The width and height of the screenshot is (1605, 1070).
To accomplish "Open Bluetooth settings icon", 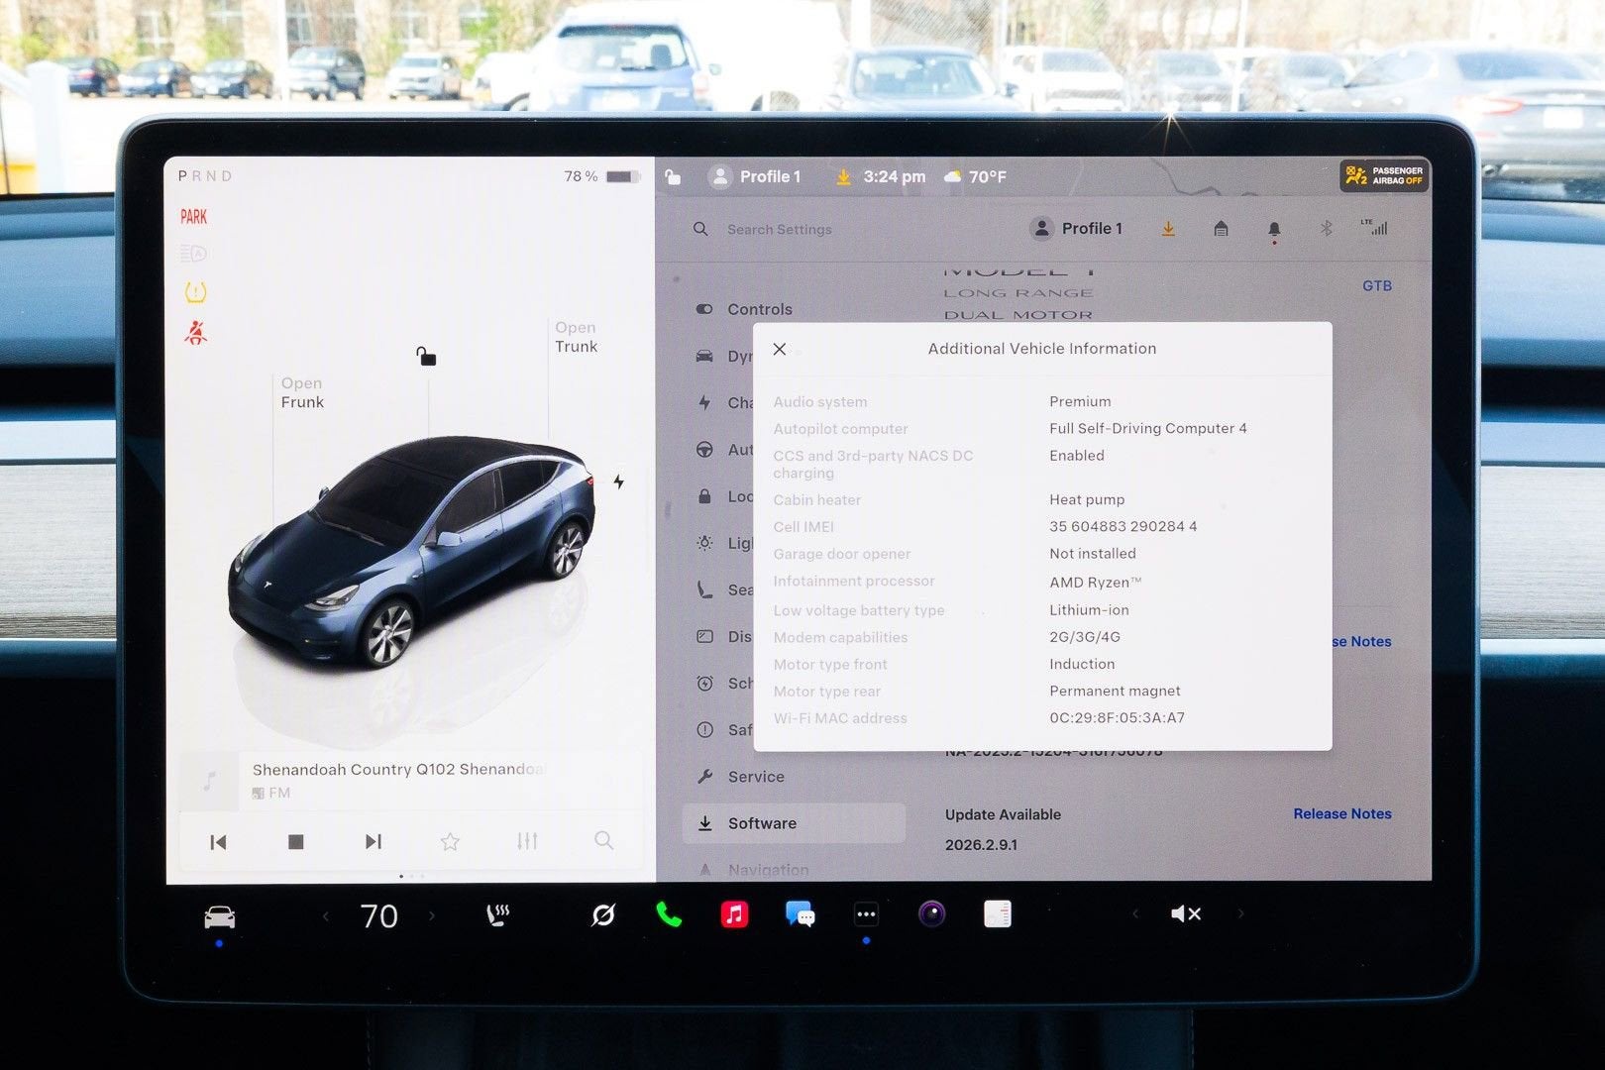I will [x=1326, y=229].
